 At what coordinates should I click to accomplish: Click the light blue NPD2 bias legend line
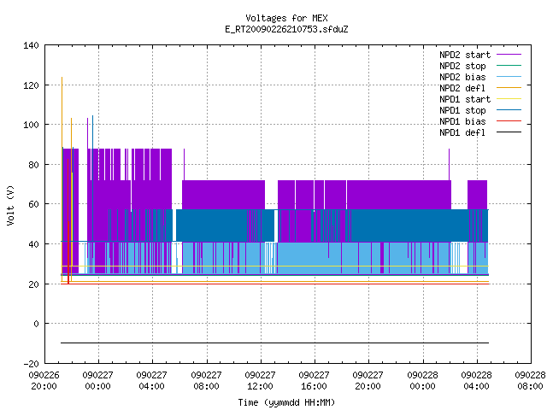[509, 76]
